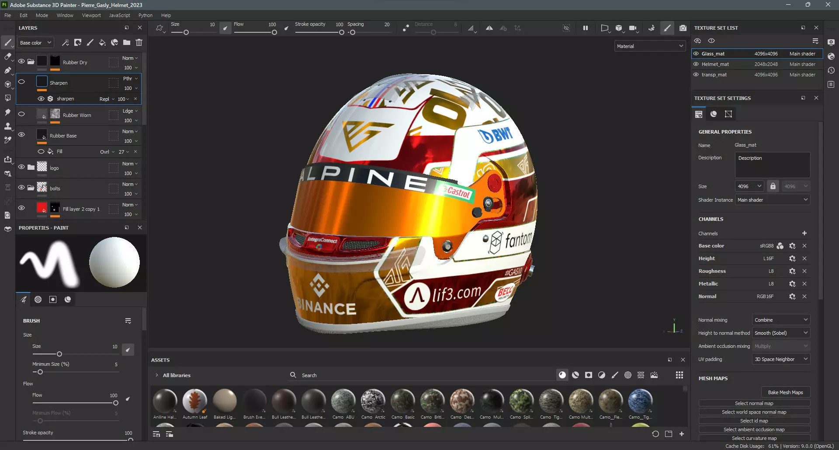This screenshot has width=839, height=450.
Task: Open Rubber Worn blend mode Ldge dropdown
Action: 130,111
